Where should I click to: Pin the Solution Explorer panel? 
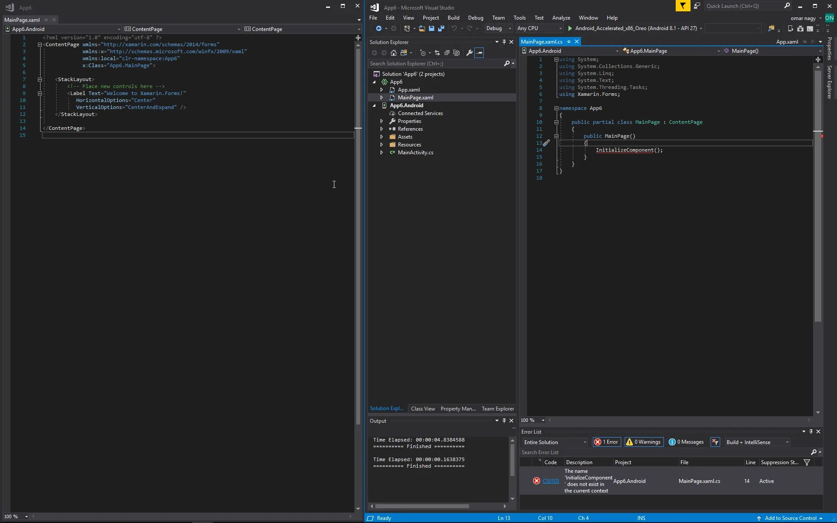pyautogui.click(x=504, y=42)
